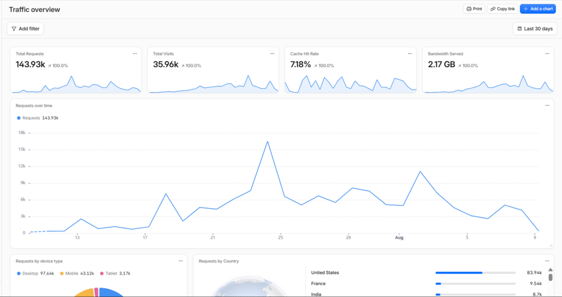Select the France country row
The width and height of the screenshot is (562, 297).
pyautogui.click(x=426, y=284)
